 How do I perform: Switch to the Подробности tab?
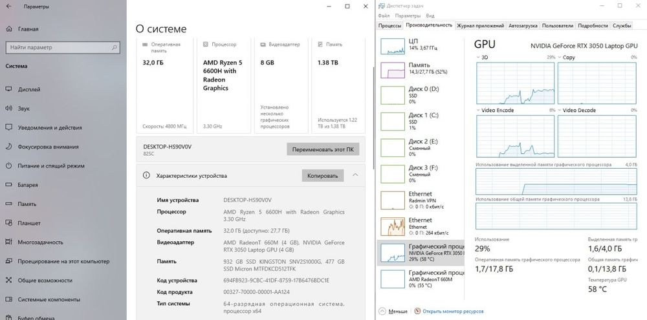[593, 26]
